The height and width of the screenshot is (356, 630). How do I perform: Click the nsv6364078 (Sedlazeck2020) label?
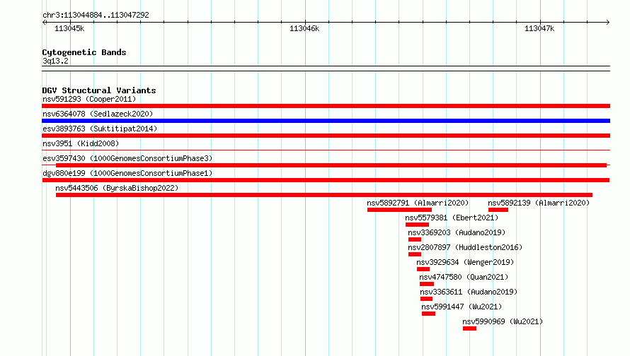coord(98,114)
